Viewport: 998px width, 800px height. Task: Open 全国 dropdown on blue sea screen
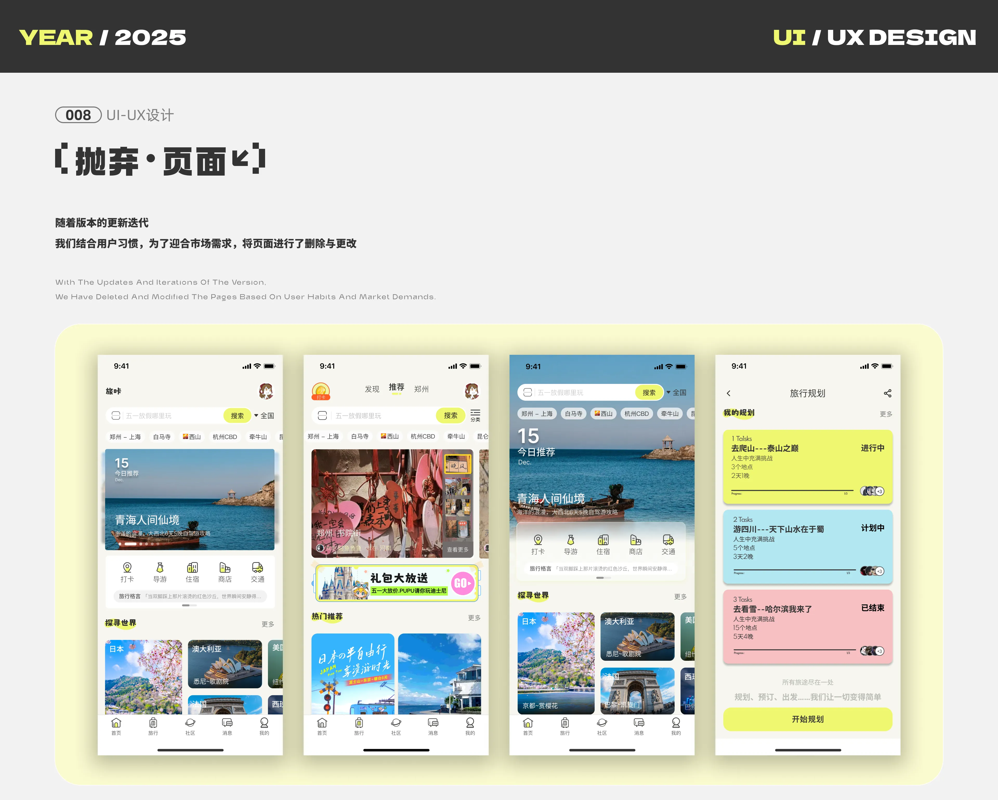676,392
